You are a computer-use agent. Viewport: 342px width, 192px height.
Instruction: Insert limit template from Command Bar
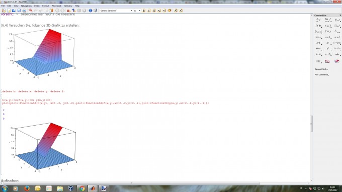point(327,20)
